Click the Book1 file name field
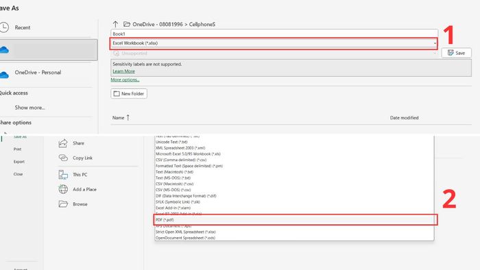Screen dimensions: 480x270 [x=274, y=34]
